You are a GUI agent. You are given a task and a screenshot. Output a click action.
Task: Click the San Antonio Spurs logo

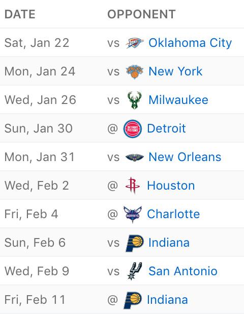point(135,271)
